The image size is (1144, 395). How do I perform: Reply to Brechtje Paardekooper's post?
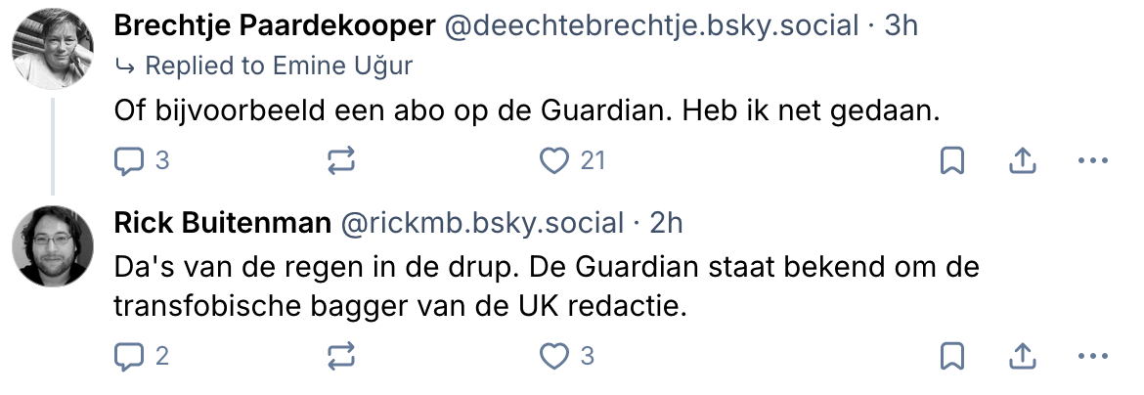point(130,160)
